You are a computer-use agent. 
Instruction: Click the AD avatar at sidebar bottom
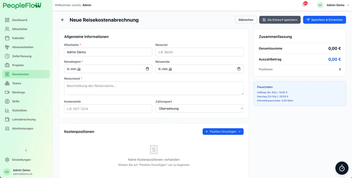click(7, 172)
